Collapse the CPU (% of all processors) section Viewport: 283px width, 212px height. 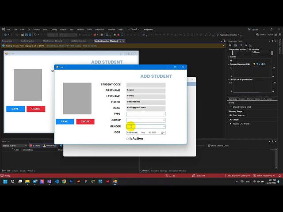pos(229,79)
